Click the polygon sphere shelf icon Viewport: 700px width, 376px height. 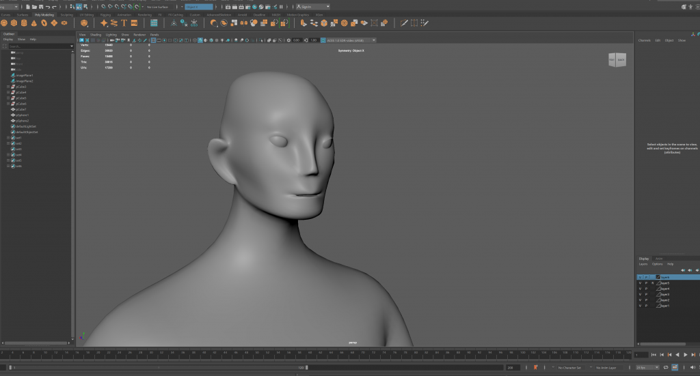point(5,23)
